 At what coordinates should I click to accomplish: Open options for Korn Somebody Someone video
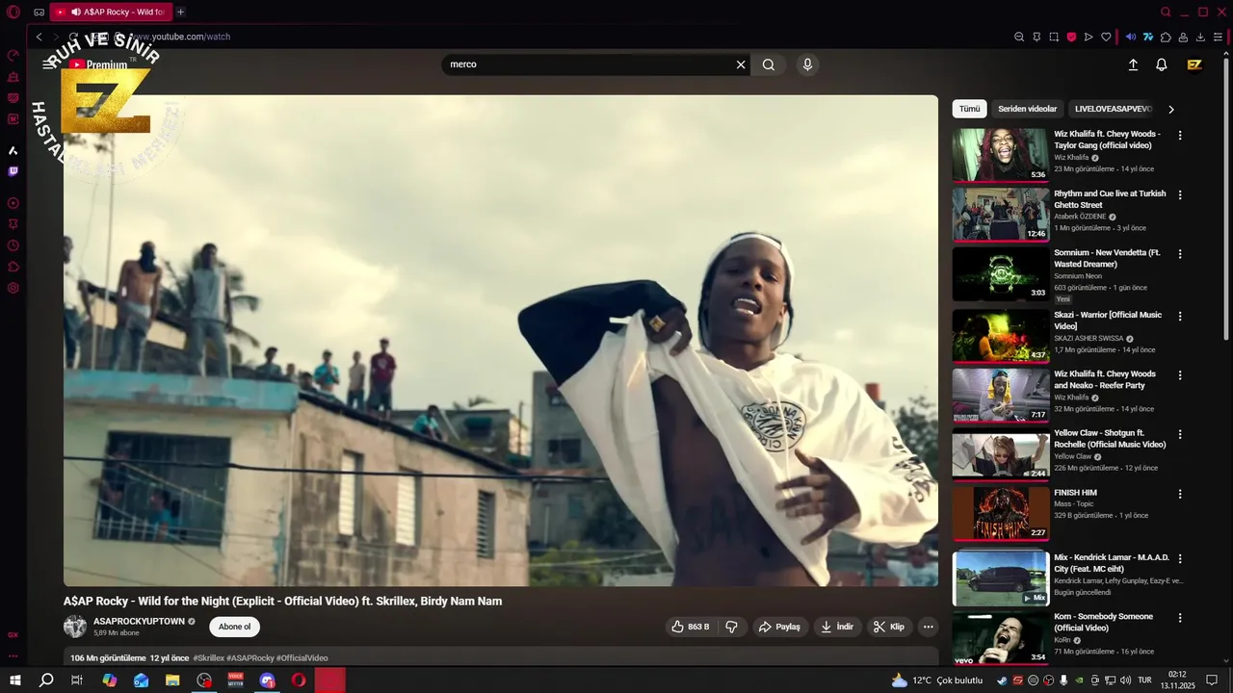click(1180, 618)
